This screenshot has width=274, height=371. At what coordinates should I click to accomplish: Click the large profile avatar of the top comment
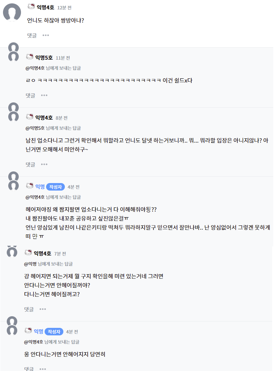click(x=12, y=12)
